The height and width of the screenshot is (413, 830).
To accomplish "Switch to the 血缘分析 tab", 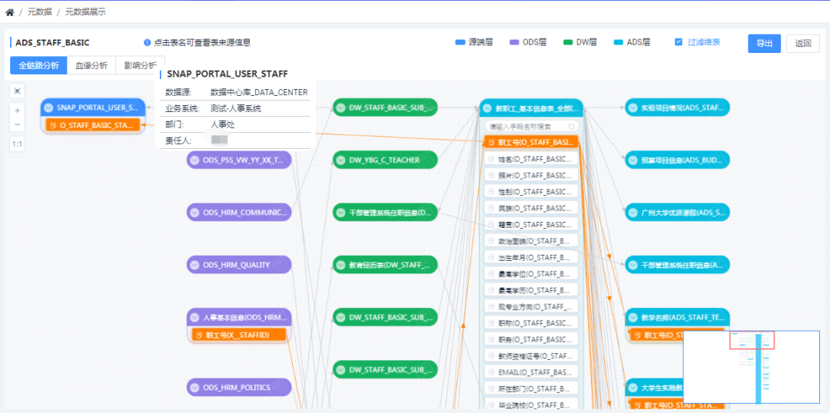I will [x=91, y=65].
